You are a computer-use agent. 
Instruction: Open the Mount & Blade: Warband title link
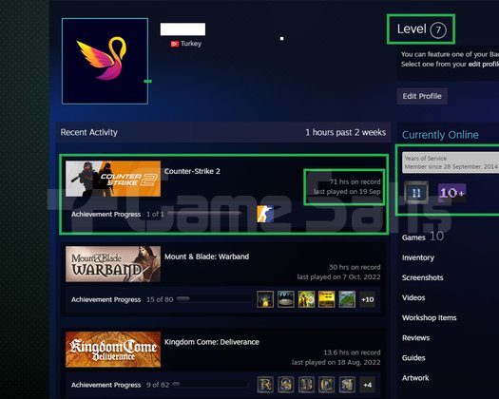pyautogui.click(x=206, y=256)
